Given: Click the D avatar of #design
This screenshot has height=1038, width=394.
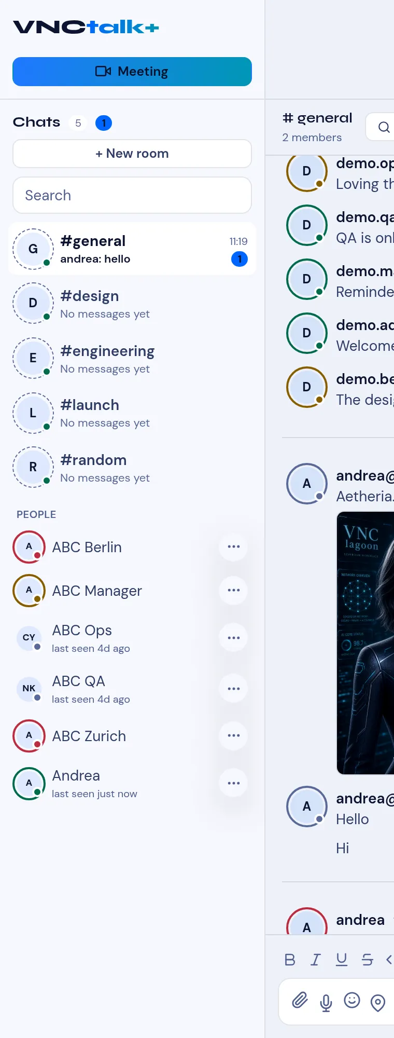Looking at the screenshot, I should [x=33, y=303].
